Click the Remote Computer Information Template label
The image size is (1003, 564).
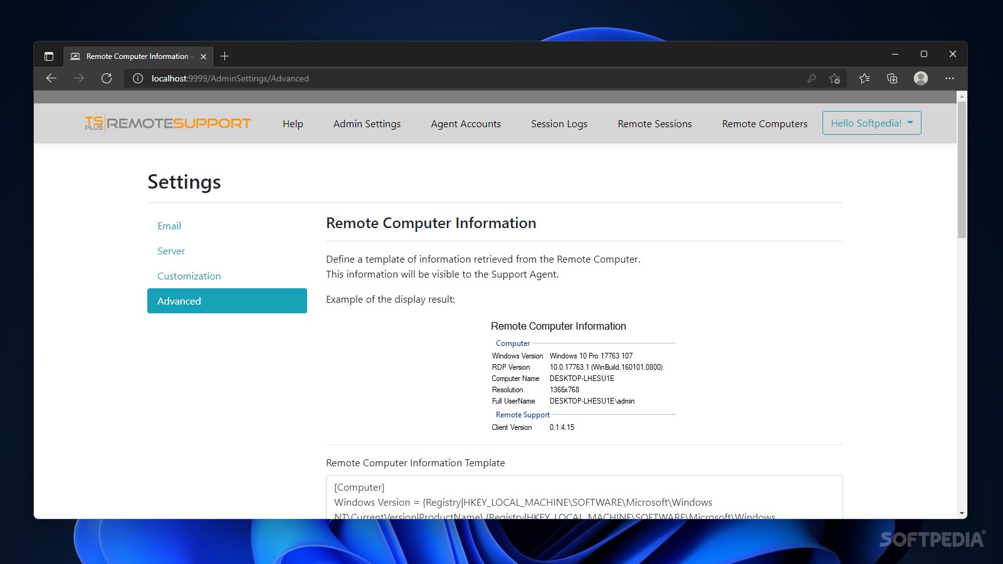click(x=416, y=462)
